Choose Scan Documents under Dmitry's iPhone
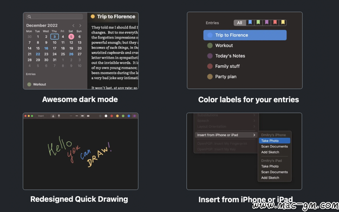Viewport: 339px width, 212px height. pos(275,146)
